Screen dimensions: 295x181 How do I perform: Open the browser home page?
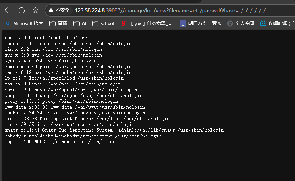[36, 10]
